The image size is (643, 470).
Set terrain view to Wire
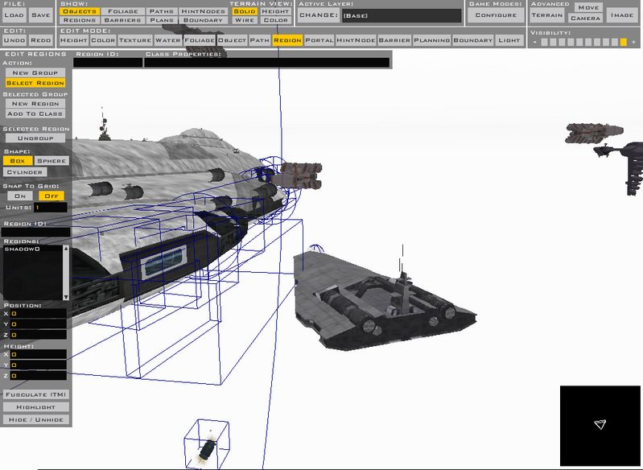pos(245,20)
